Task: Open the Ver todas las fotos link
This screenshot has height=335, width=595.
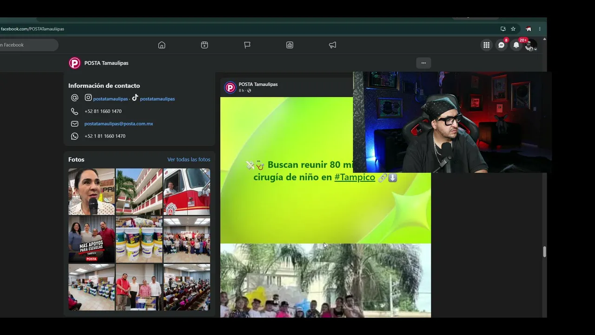Action: (189, 160)
